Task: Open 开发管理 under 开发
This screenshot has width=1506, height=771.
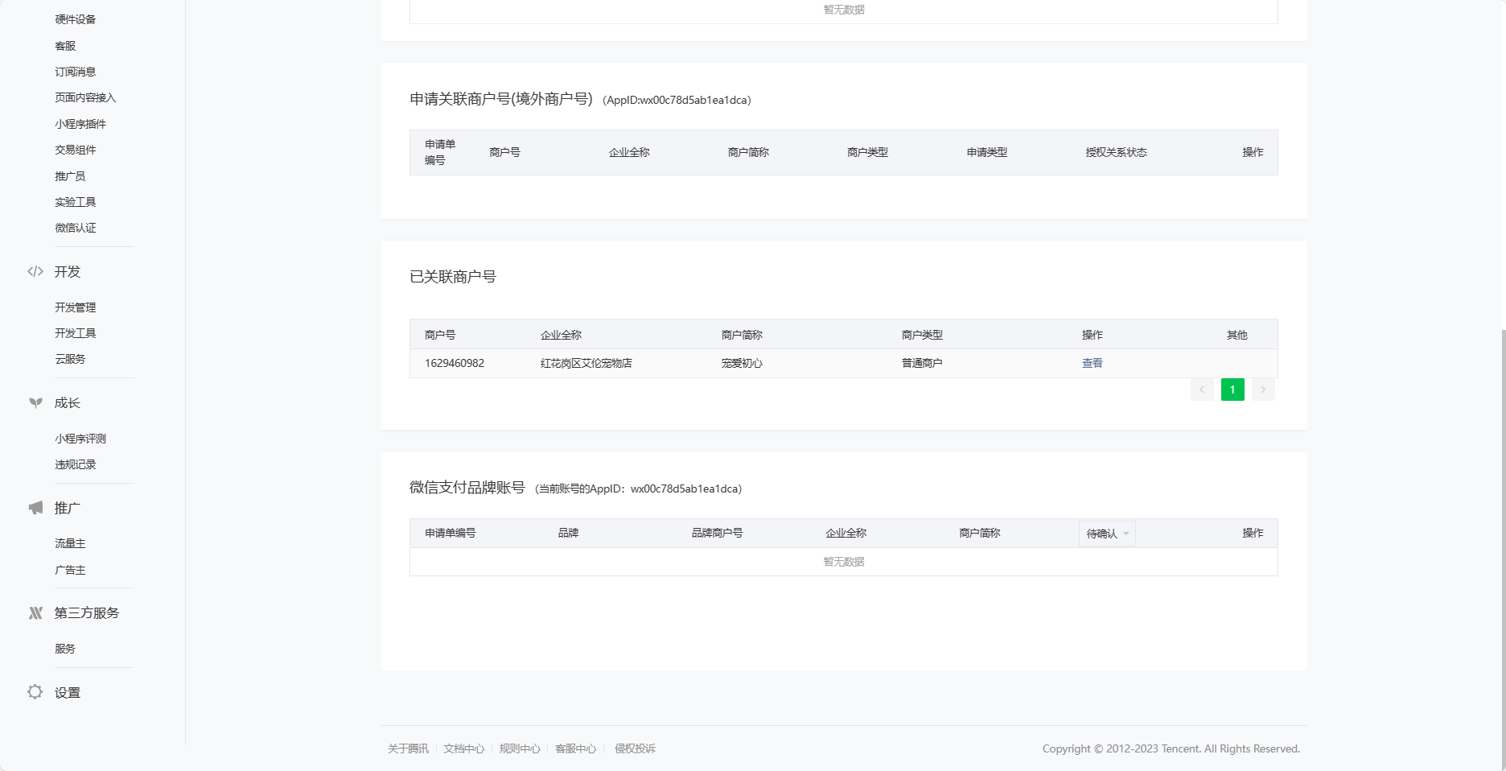Action: pos(76,307)
